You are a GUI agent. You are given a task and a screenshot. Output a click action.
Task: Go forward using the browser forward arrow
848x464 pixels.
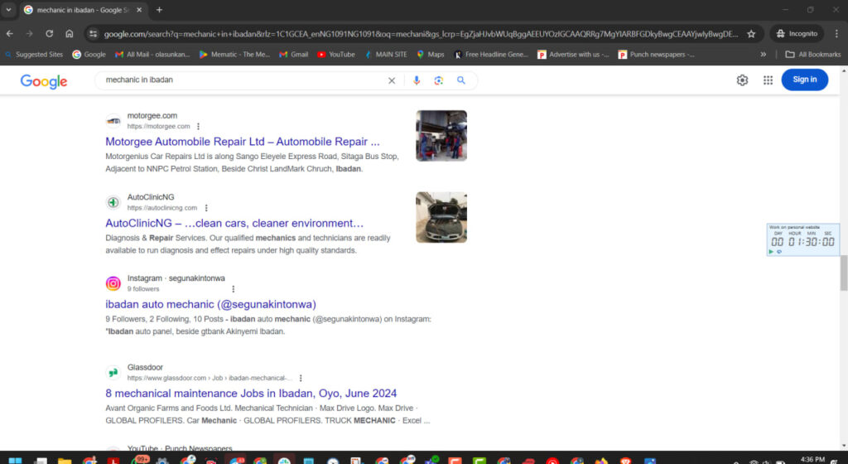click(x=29, y=33)
